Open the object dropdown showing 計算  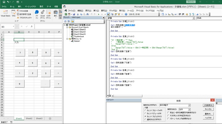click(x=194, y=18)
